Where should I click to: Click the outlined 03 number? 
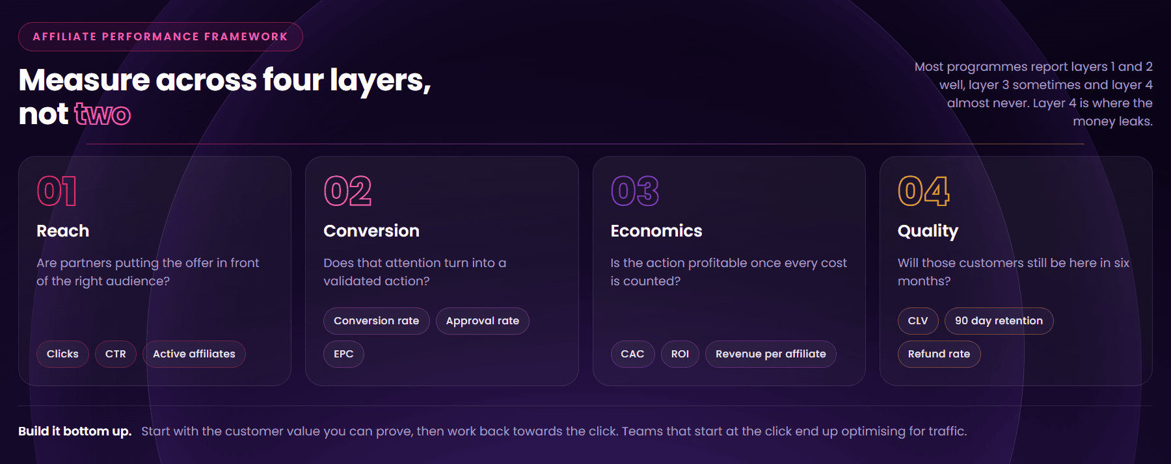635,192
